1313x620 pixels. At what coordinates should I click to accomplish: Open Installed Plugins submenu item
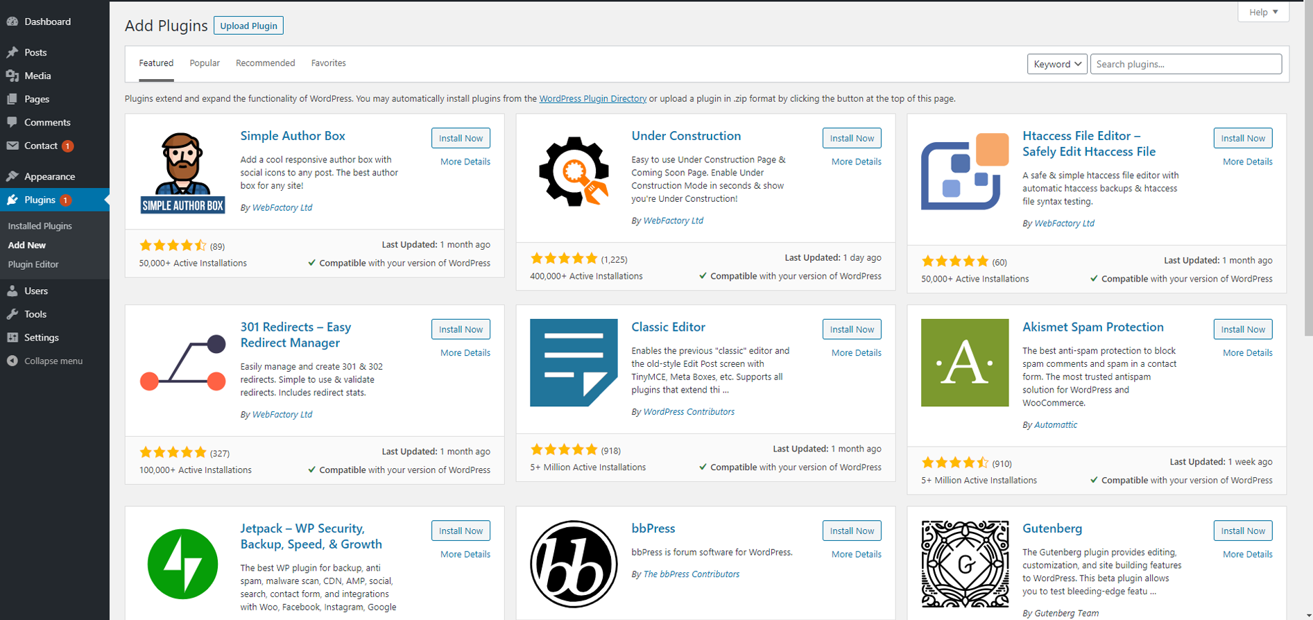click(40, 226)
